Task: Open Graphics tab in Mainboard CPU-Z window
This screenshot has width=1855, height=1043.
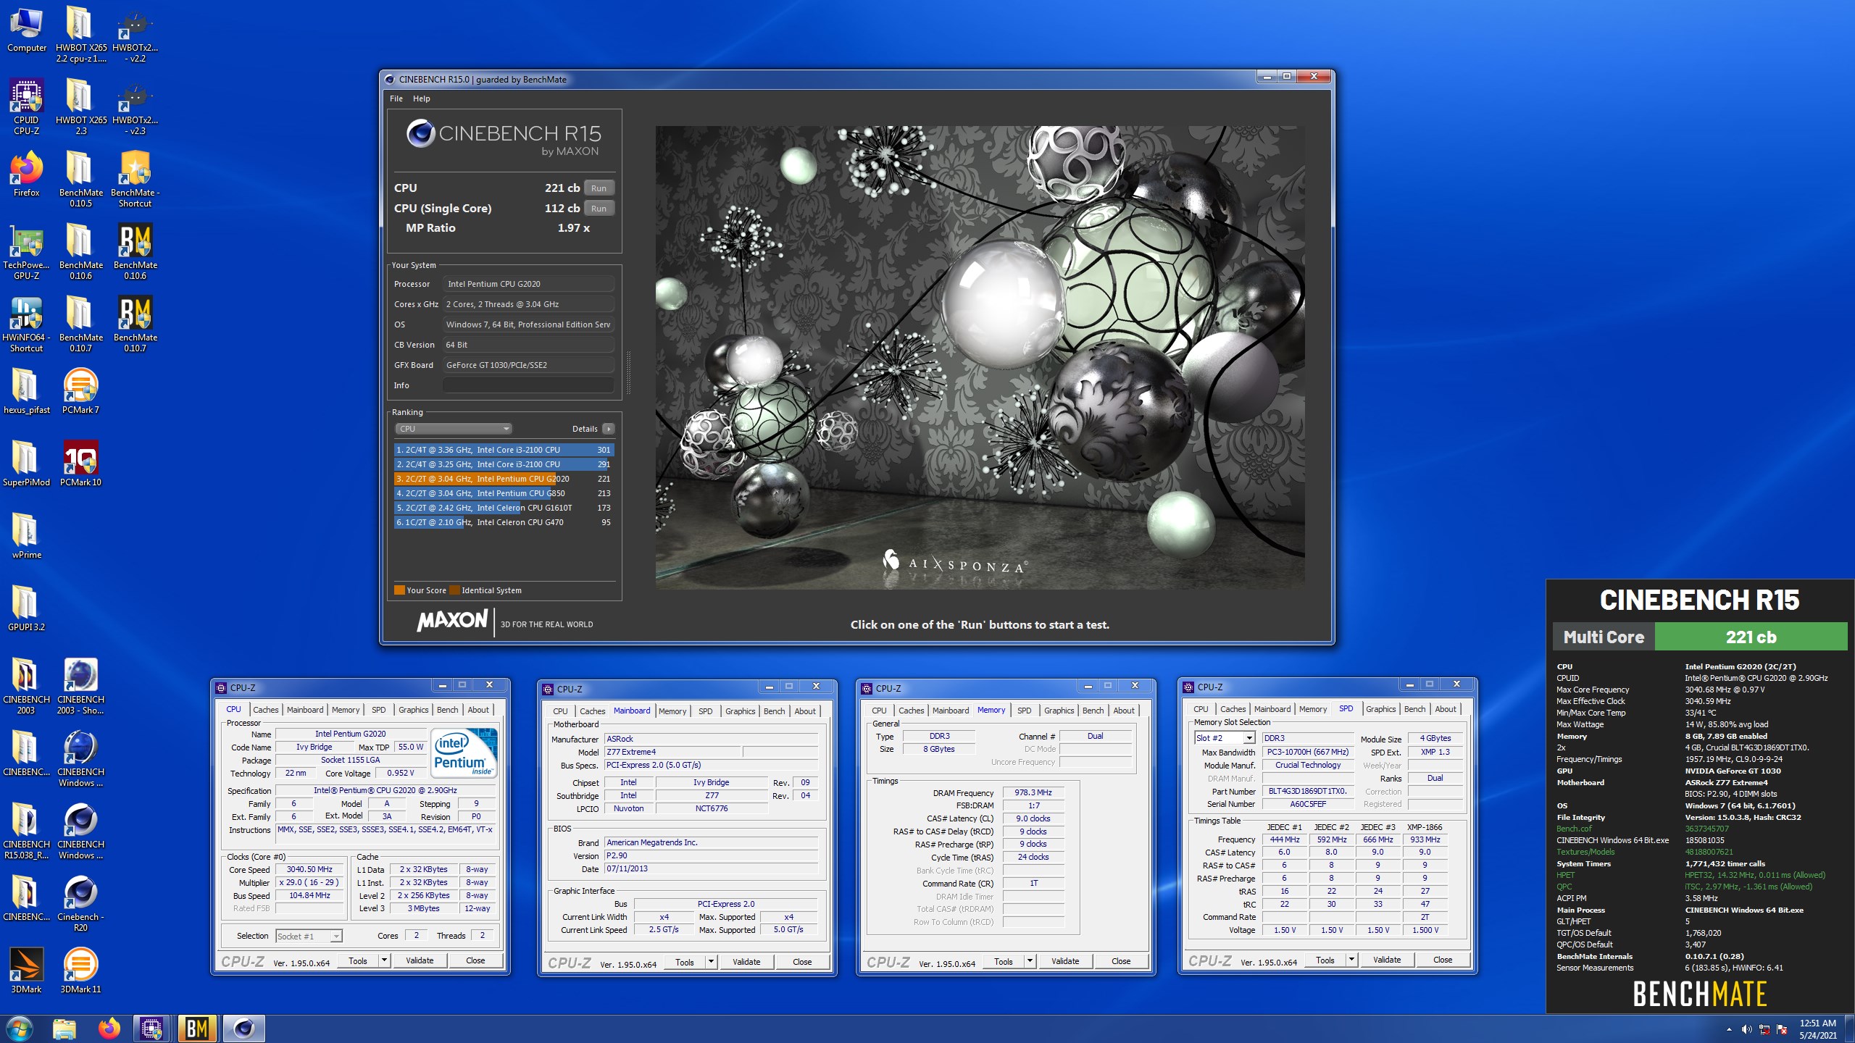Action: [740, 711]
